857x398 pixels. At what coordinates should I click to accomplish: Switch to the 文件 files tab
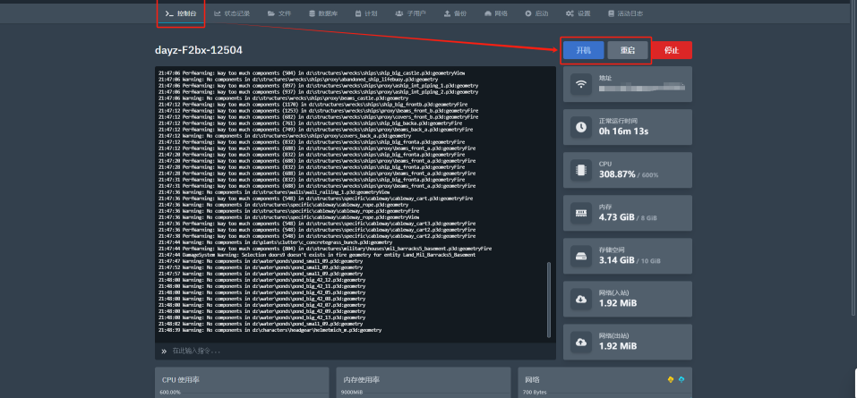(279, 13)
